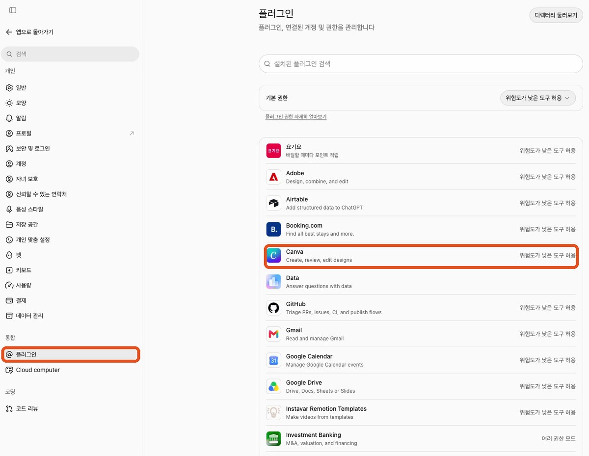Follow the 플러그인 권한 자세히 알아보기 link
Screen dimensions: 589x456
click(x=296, y=117)
